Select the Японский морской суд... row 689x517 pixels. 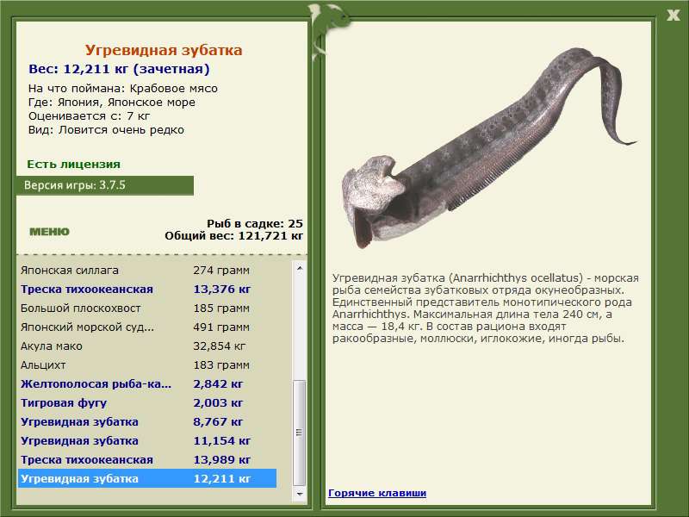coord(147,327)
